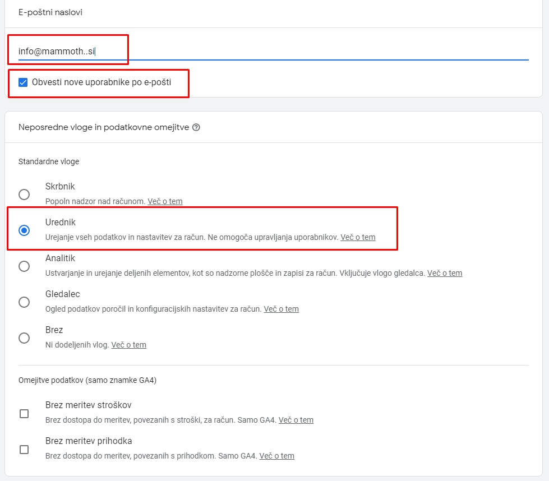Open Več o tem link for Gledalec
Image resolution: width=549 pixels, height=481 pixels.
pos(281,309)
